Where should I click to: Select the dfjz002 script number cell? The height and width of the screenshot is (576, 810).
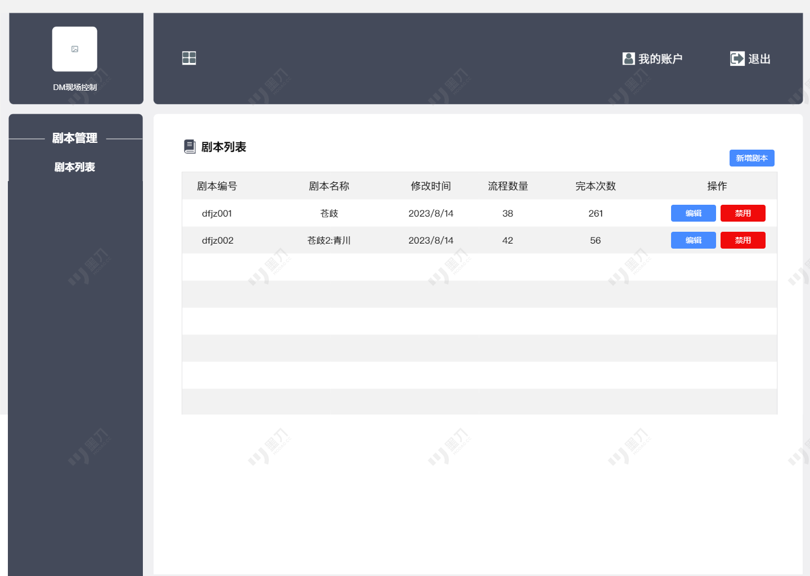click(x=218, y=240)
